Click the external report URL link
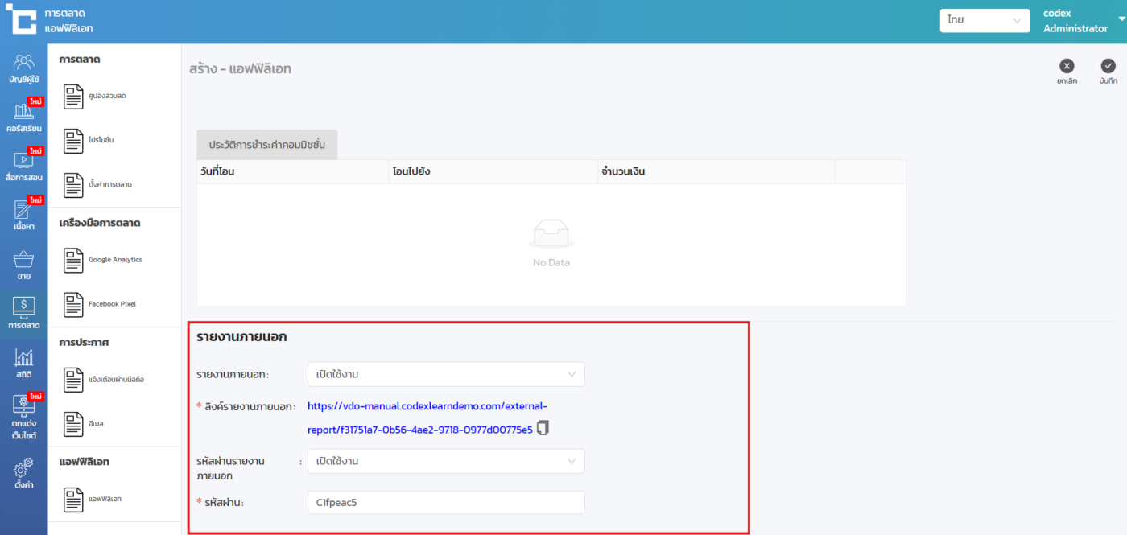This screenshot has height=535, width=1127. pos(427,406)
